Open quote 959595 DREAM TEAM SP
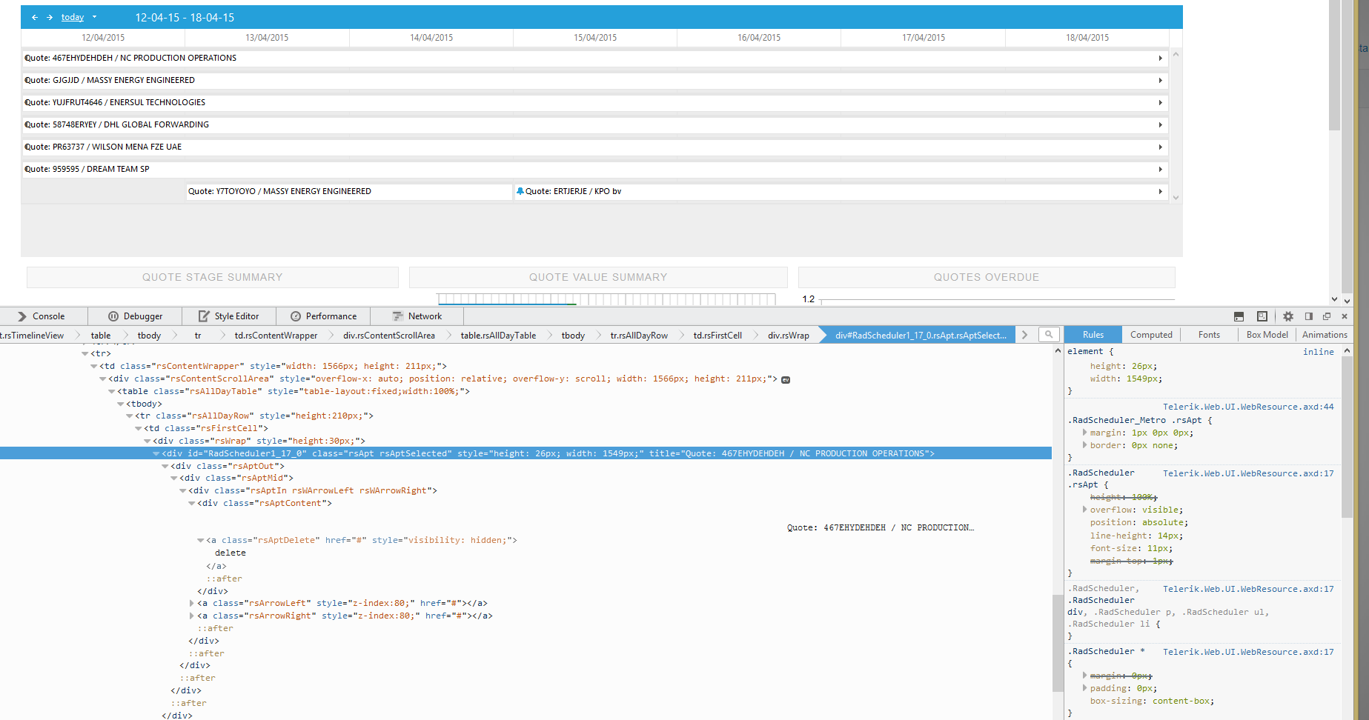1369x720 pixels. point(594,169)
